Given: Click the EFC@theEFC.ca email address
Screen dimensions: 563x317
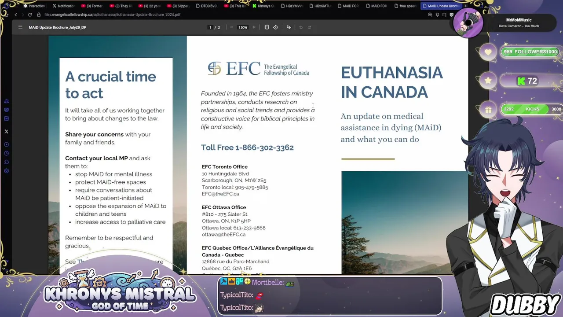Looking at the screenshot, I should [x=220, y=194].
